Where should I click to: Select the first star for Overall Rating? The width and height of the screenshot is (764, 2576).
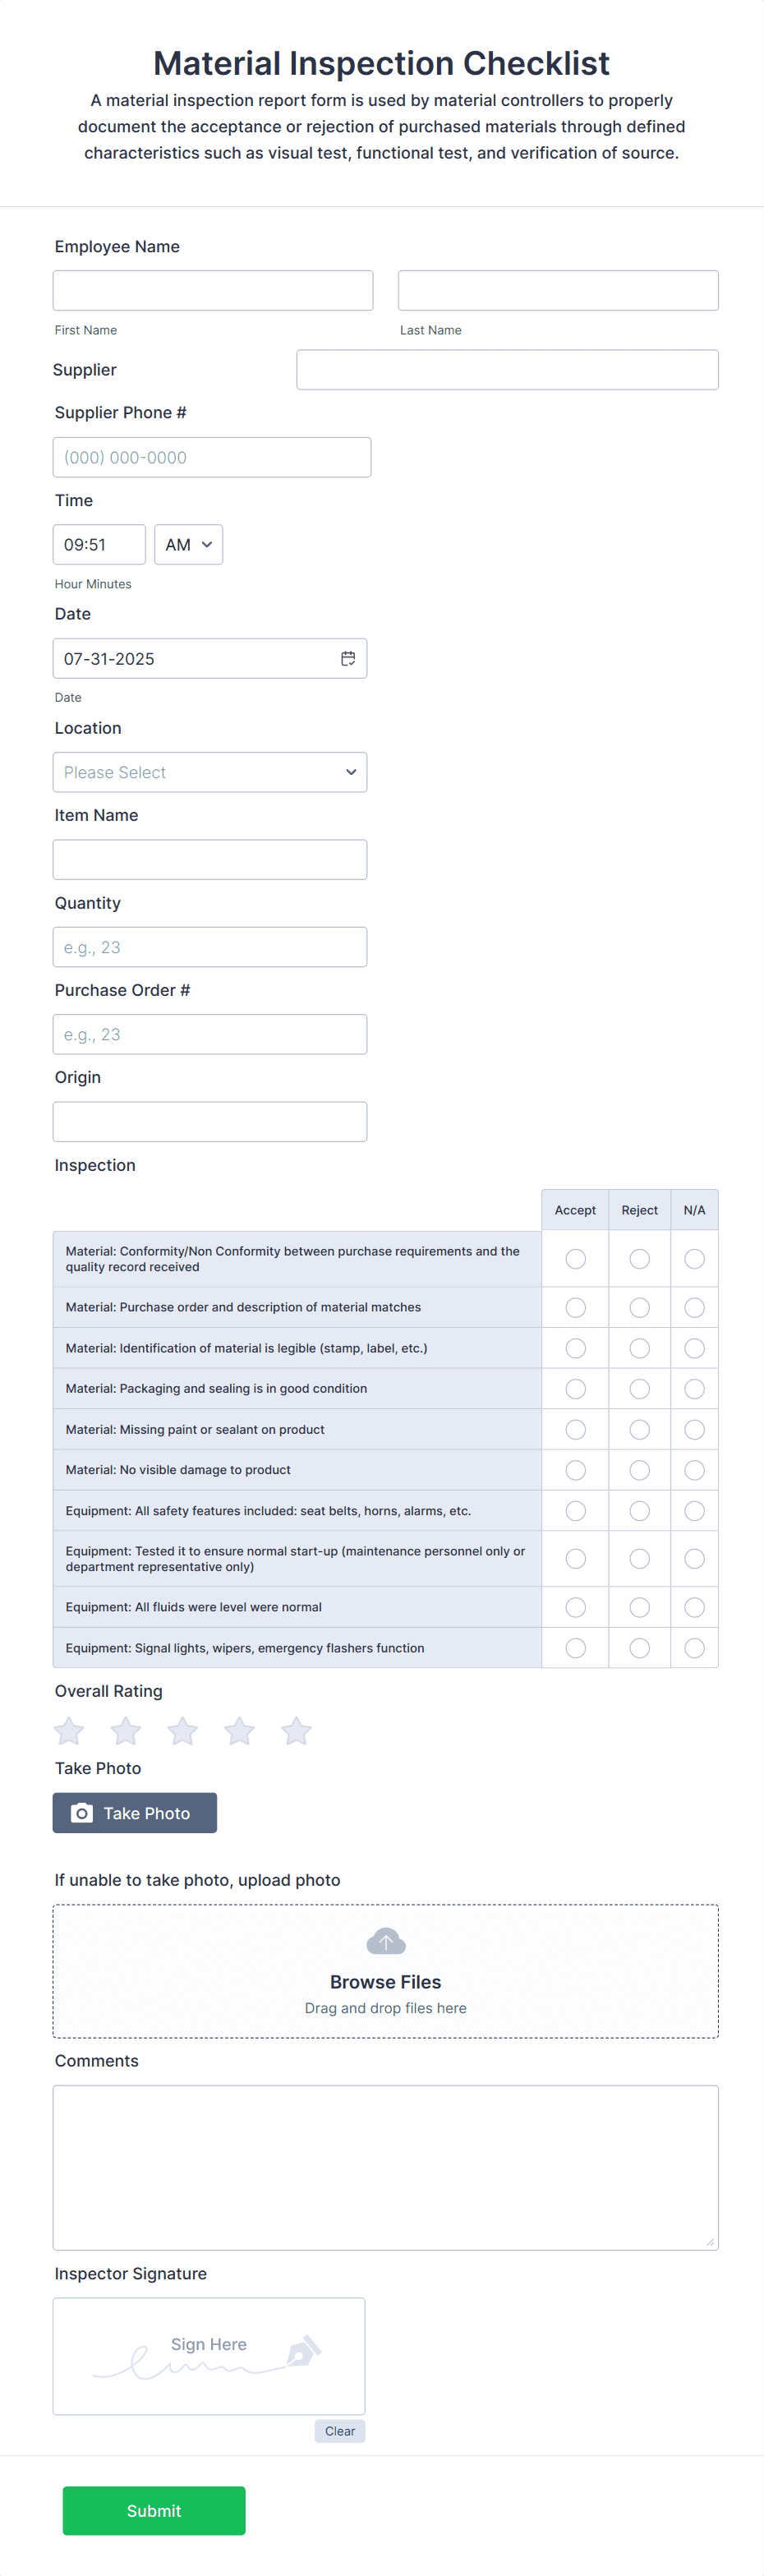tap(68, 1730)
